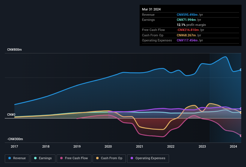
Task: Click the 2018 x-axis label
Action: coord(46,146)
